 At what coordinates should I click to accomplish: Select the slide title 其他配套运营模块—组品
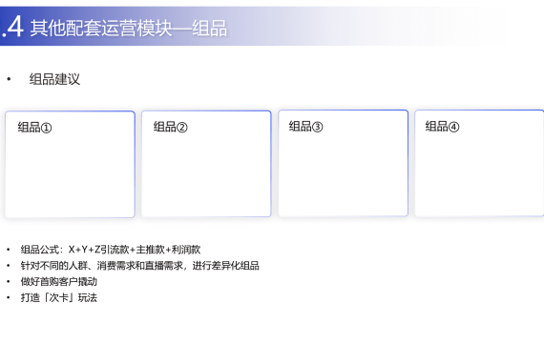click(129, 28)
